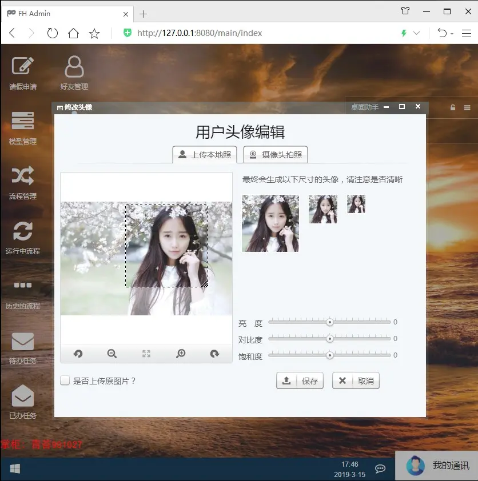Click the green security shield icon
The height and width of the screenshot is (481, 478).
coord(128,33)
